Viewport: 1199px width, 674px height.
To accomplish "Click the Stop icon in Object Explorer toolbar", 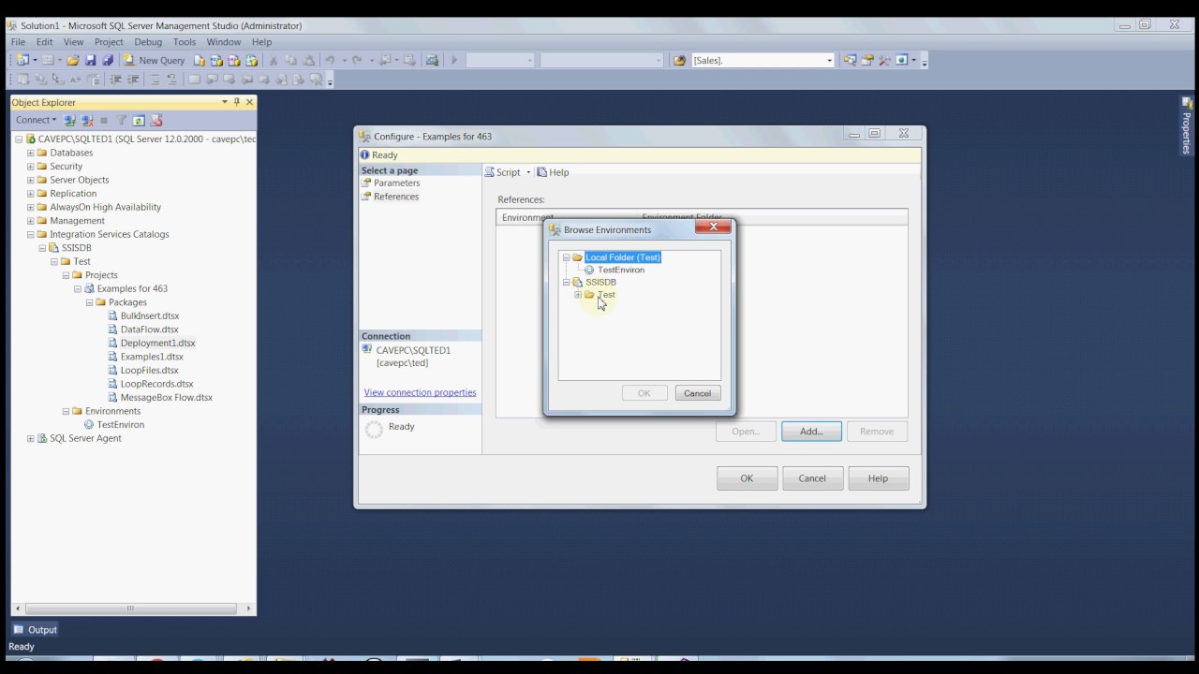I will 104,120.
